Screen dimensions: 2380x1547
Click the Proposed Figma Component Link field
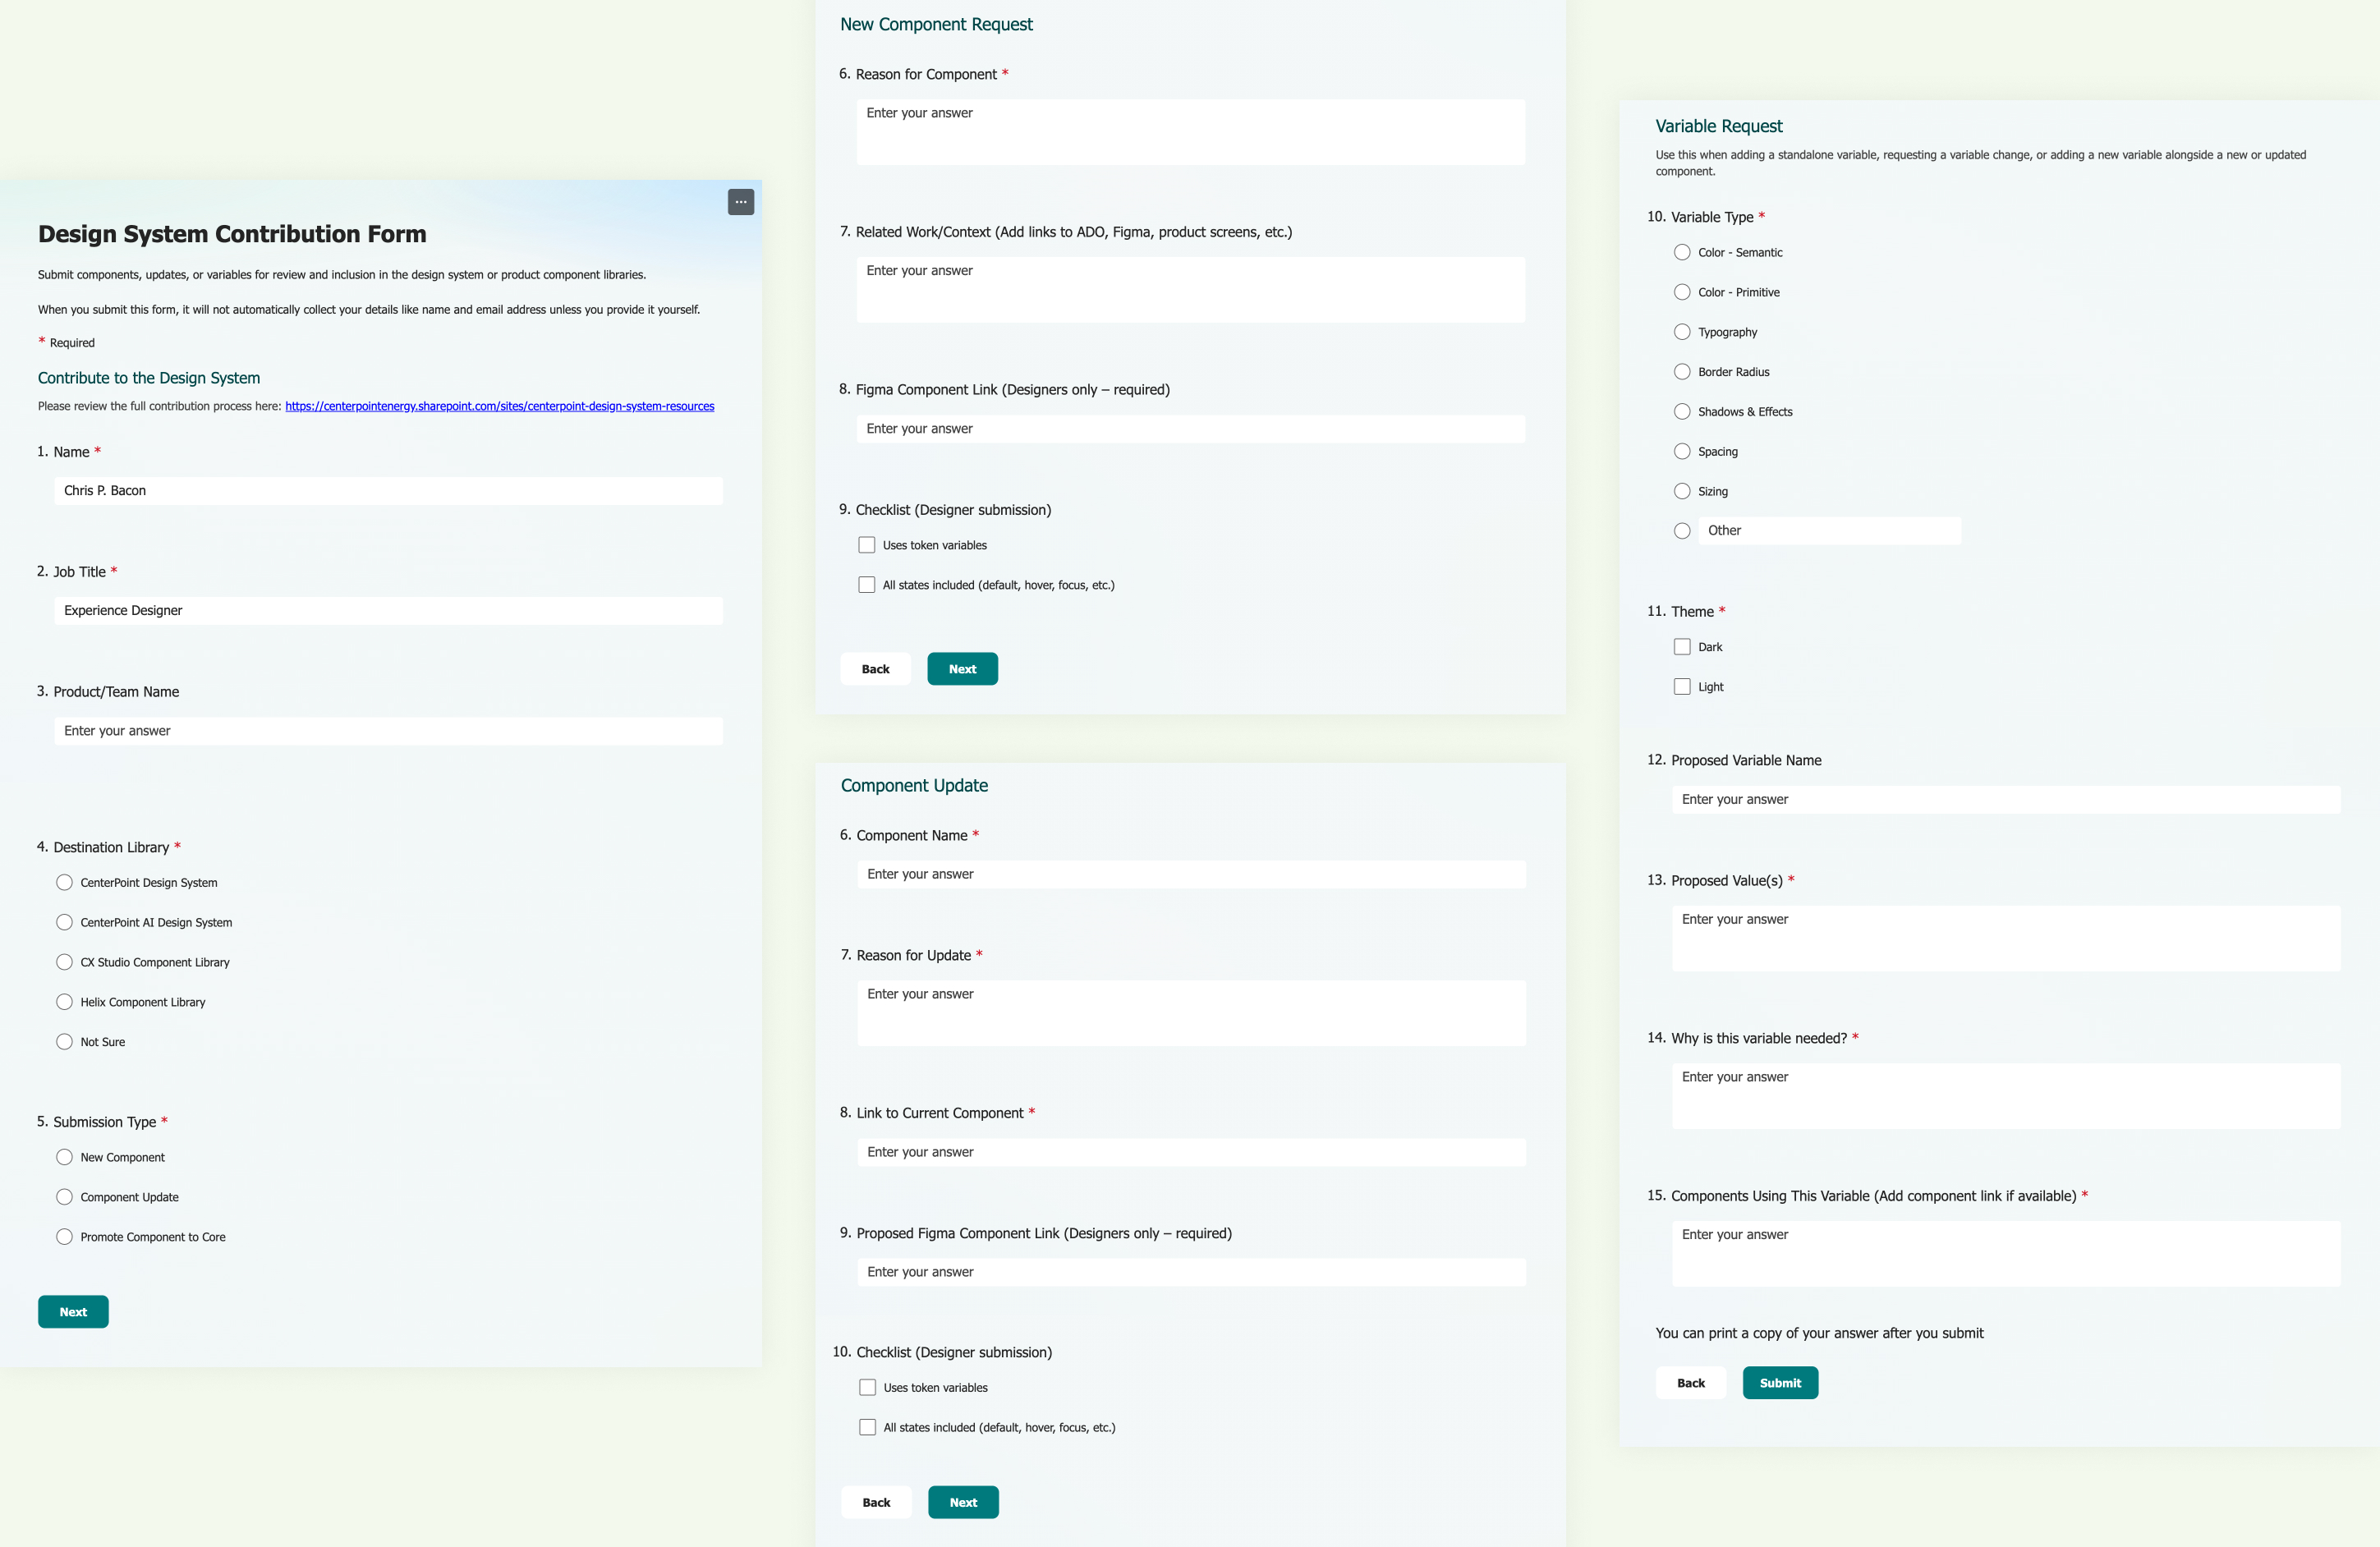pyautogui.click(x=1192, y=1272)
